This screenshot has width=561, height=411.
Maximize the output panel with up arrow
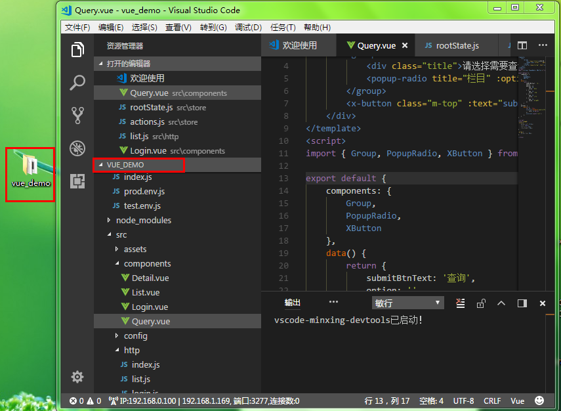pyautogui.click(x=501, y=303)
